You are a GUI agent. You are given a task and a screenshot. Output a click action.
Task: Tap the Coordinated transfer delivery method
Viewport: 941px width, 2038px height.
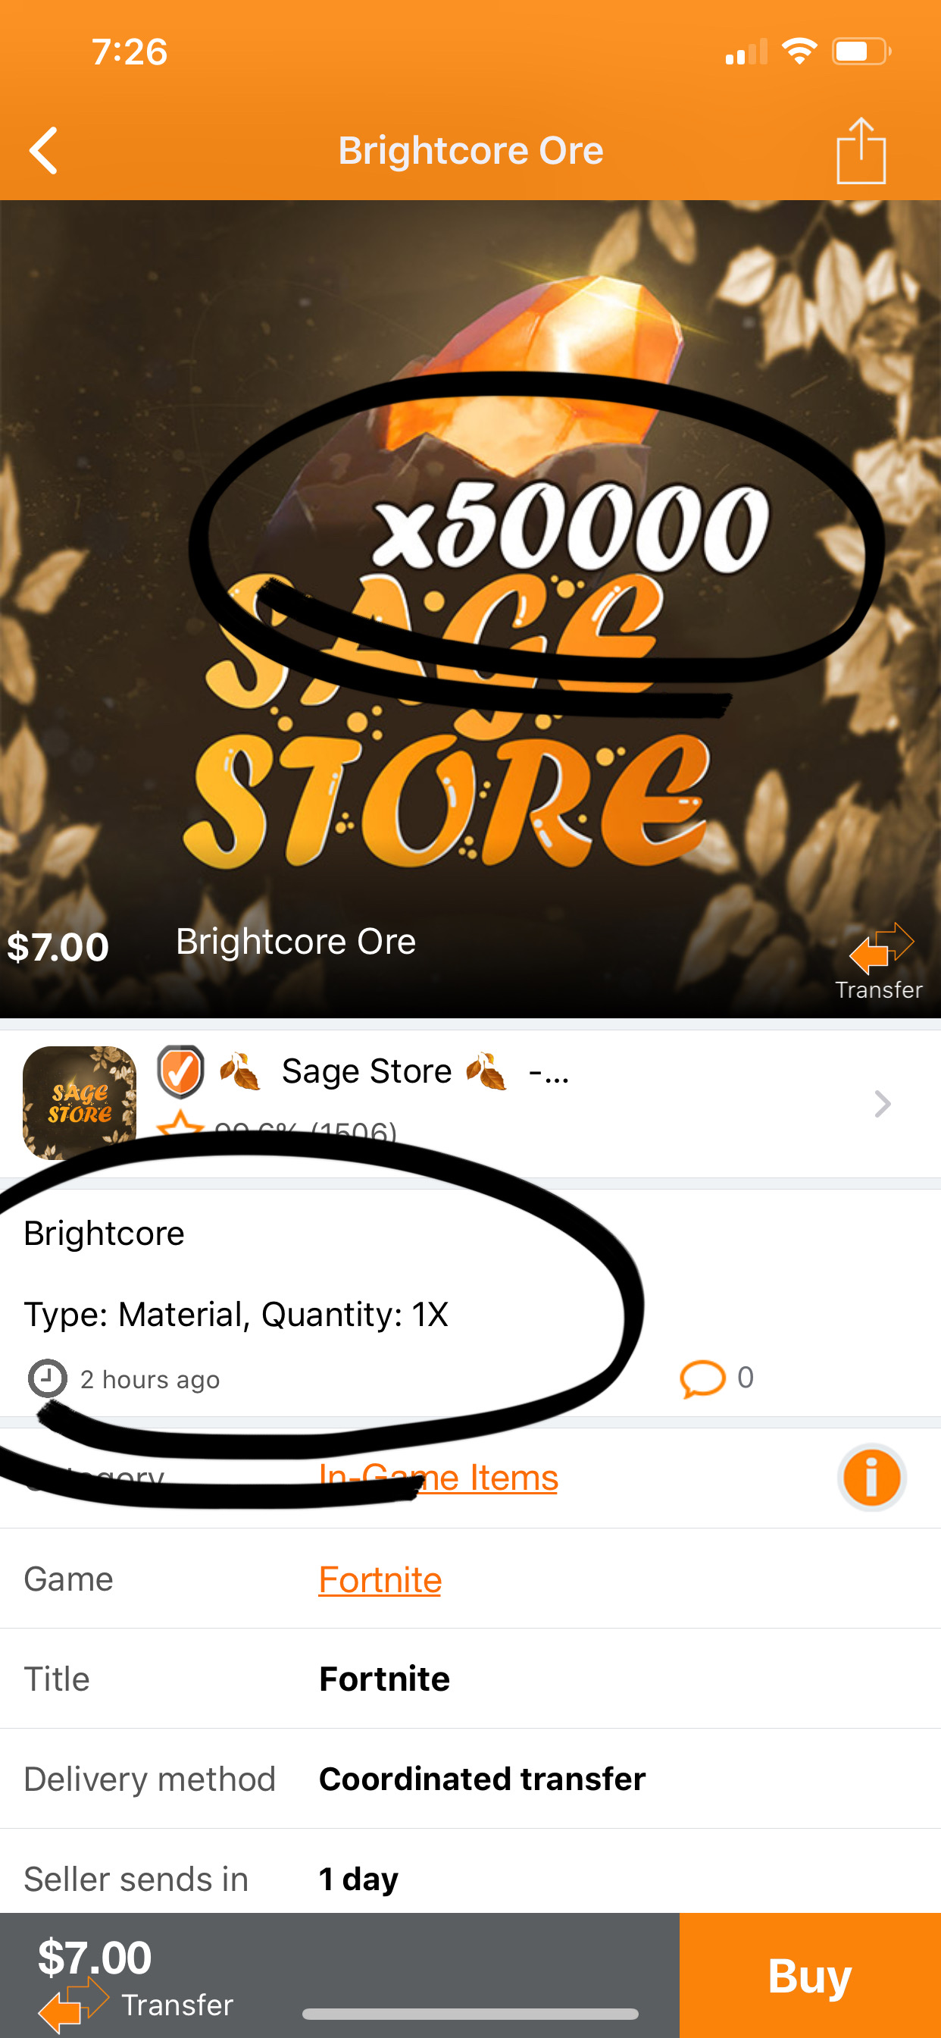[x=482, y=1779]
